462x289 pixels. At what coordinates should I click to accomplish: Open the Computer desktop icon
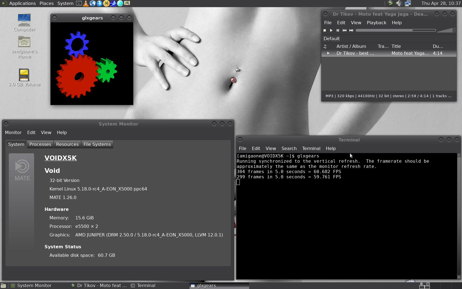coord(24,22)
